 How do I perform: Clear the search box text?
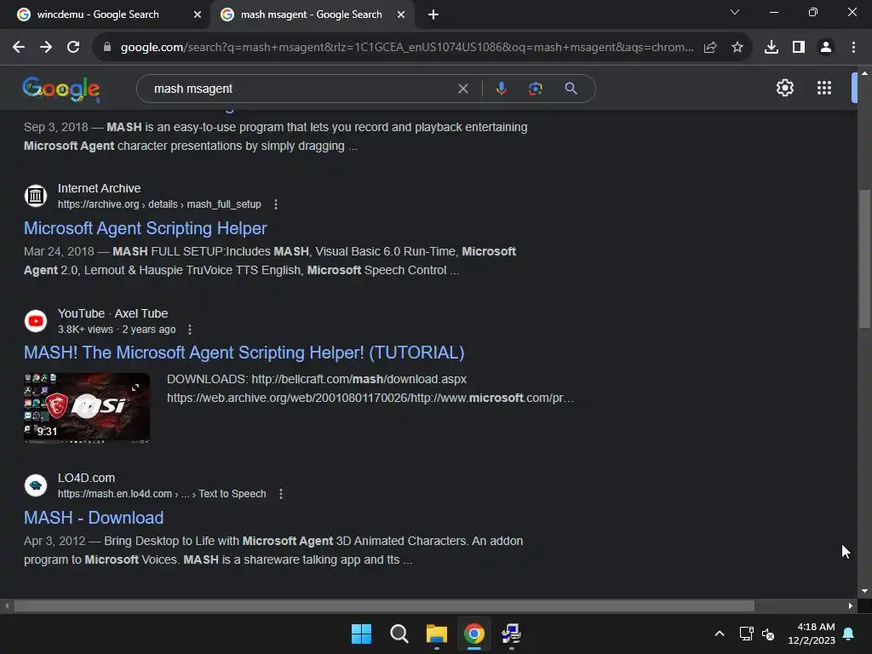point(462,89)
